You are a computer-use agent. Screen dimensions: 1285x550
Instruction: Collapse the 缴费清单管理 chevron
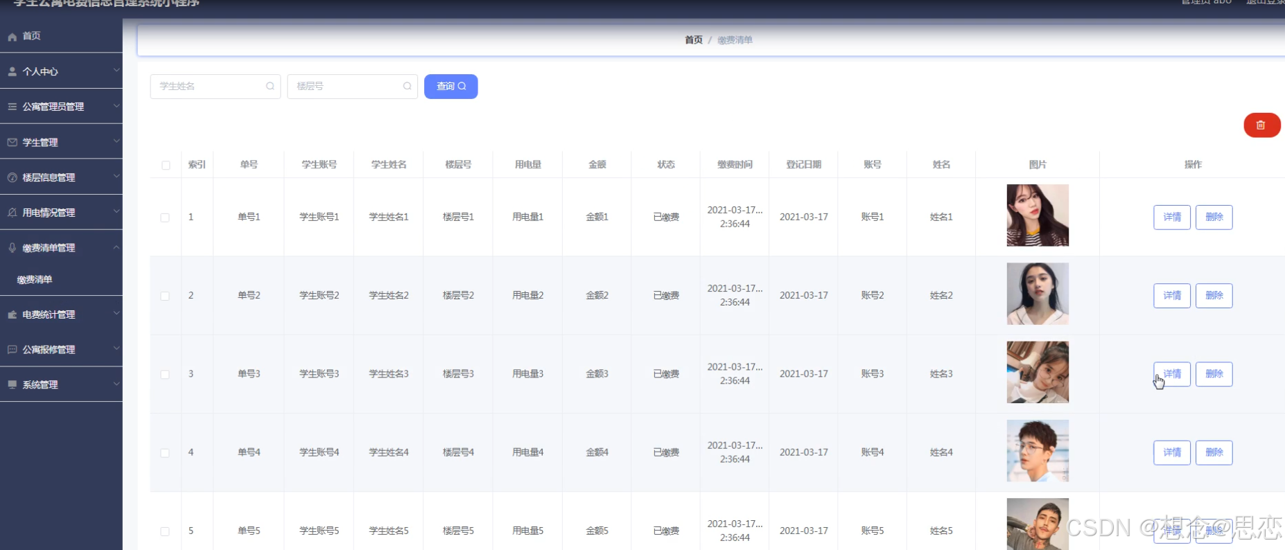point(116,247)
